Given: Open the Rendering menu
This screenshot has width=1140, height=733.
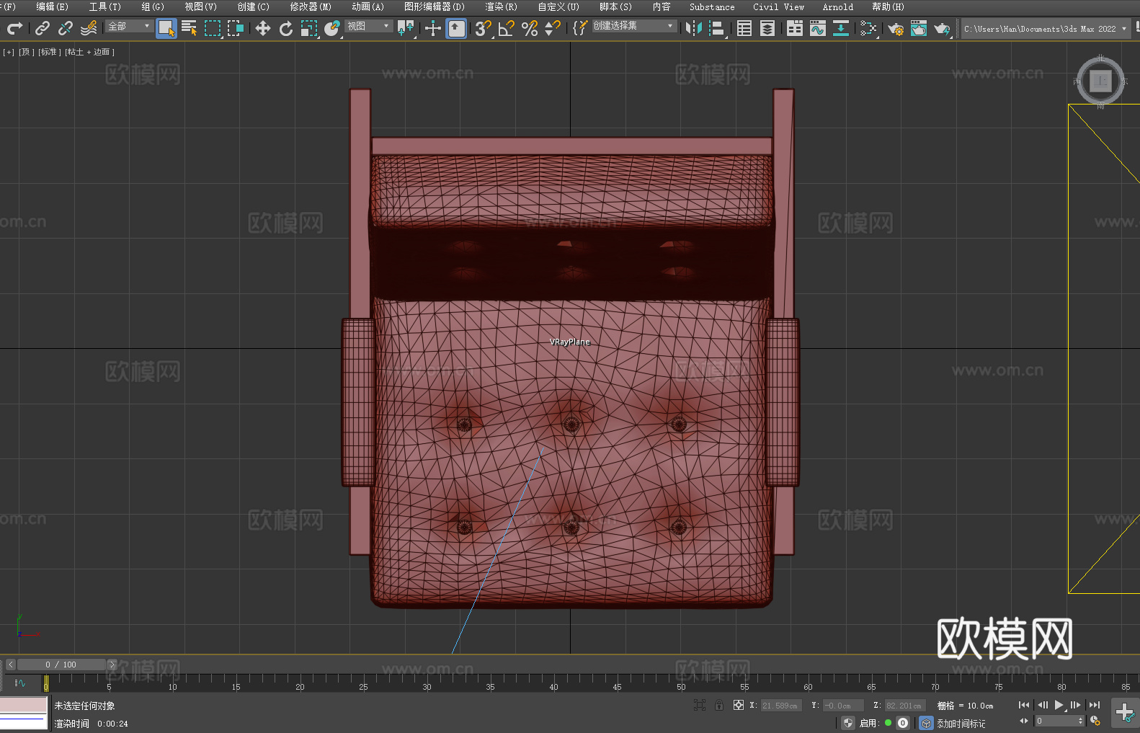Looking at the screenshot, I should point(501,6).
